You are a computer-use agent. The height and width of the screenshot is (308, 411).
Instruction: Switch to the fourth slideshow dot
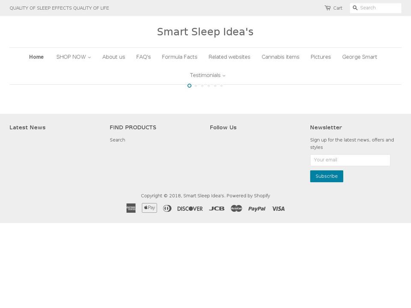[208, 86]
